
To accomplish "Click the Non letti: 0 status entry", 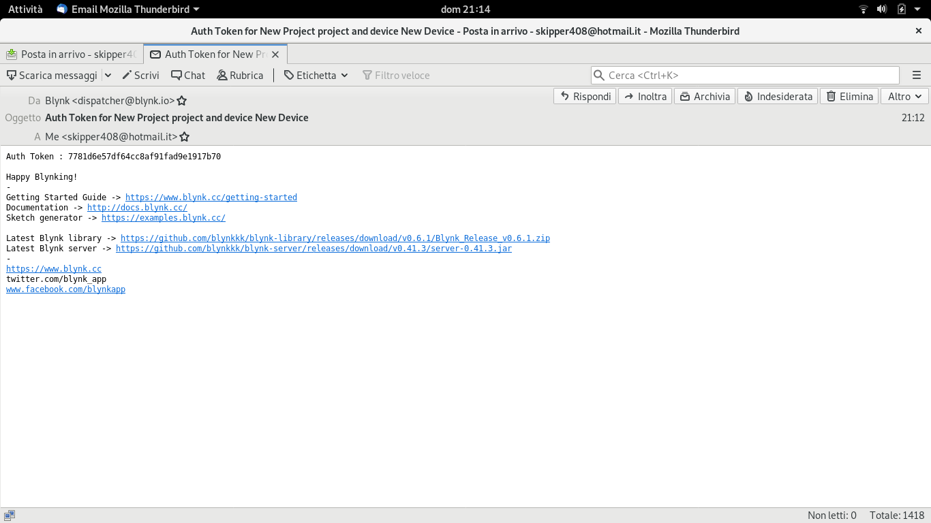I will (831, 516).
